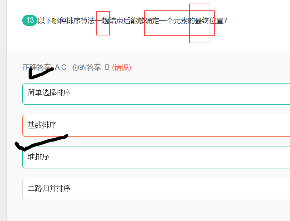Image resolution: width=290 pixels, height=221 pixels.
Task: Select the option 堆排序
Action: coord(156,157)
